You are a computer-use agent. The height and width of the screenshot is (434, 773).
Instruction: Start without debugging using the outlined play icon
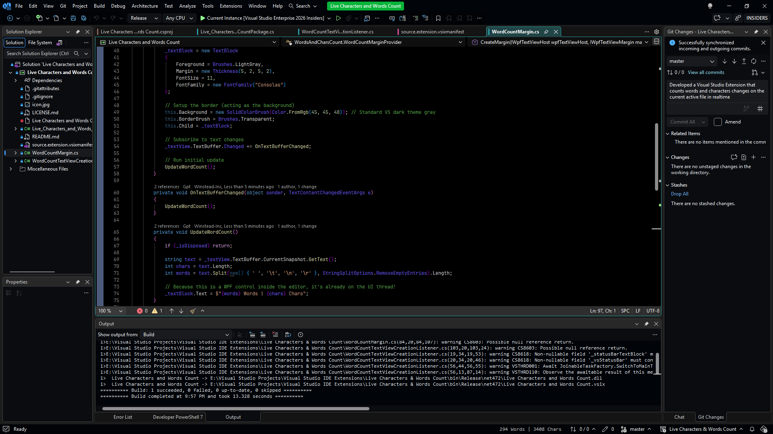pos(338,18)
